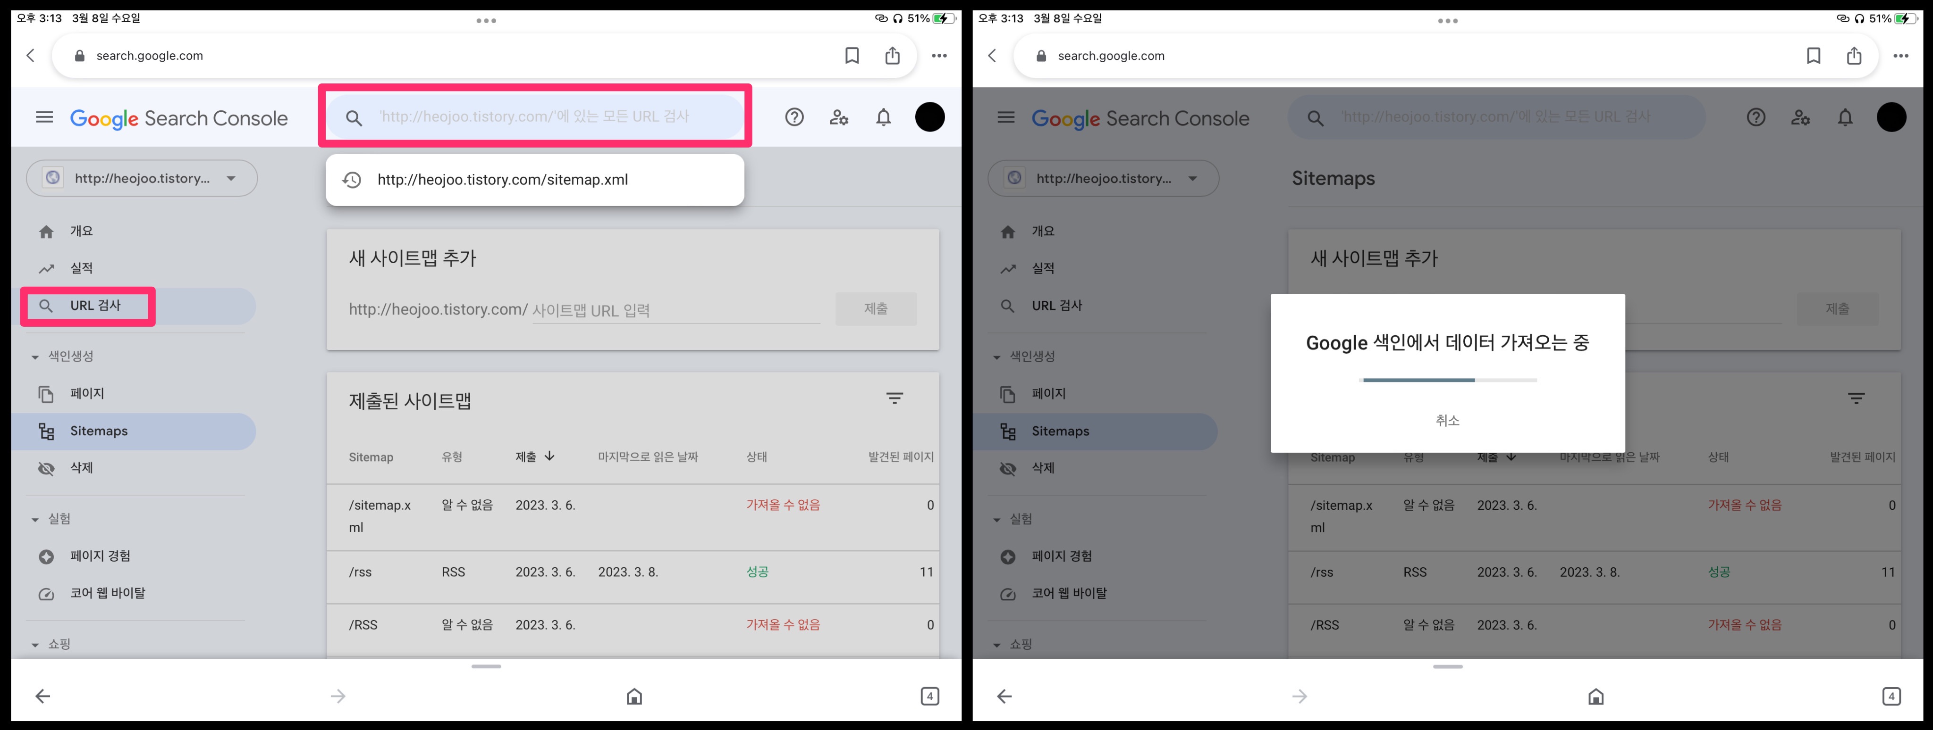Focus URL inspection search box in left window
Screen dimensions: 1933x730
(535, 117)
